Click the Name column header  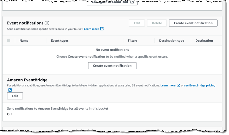pos(24,41)
